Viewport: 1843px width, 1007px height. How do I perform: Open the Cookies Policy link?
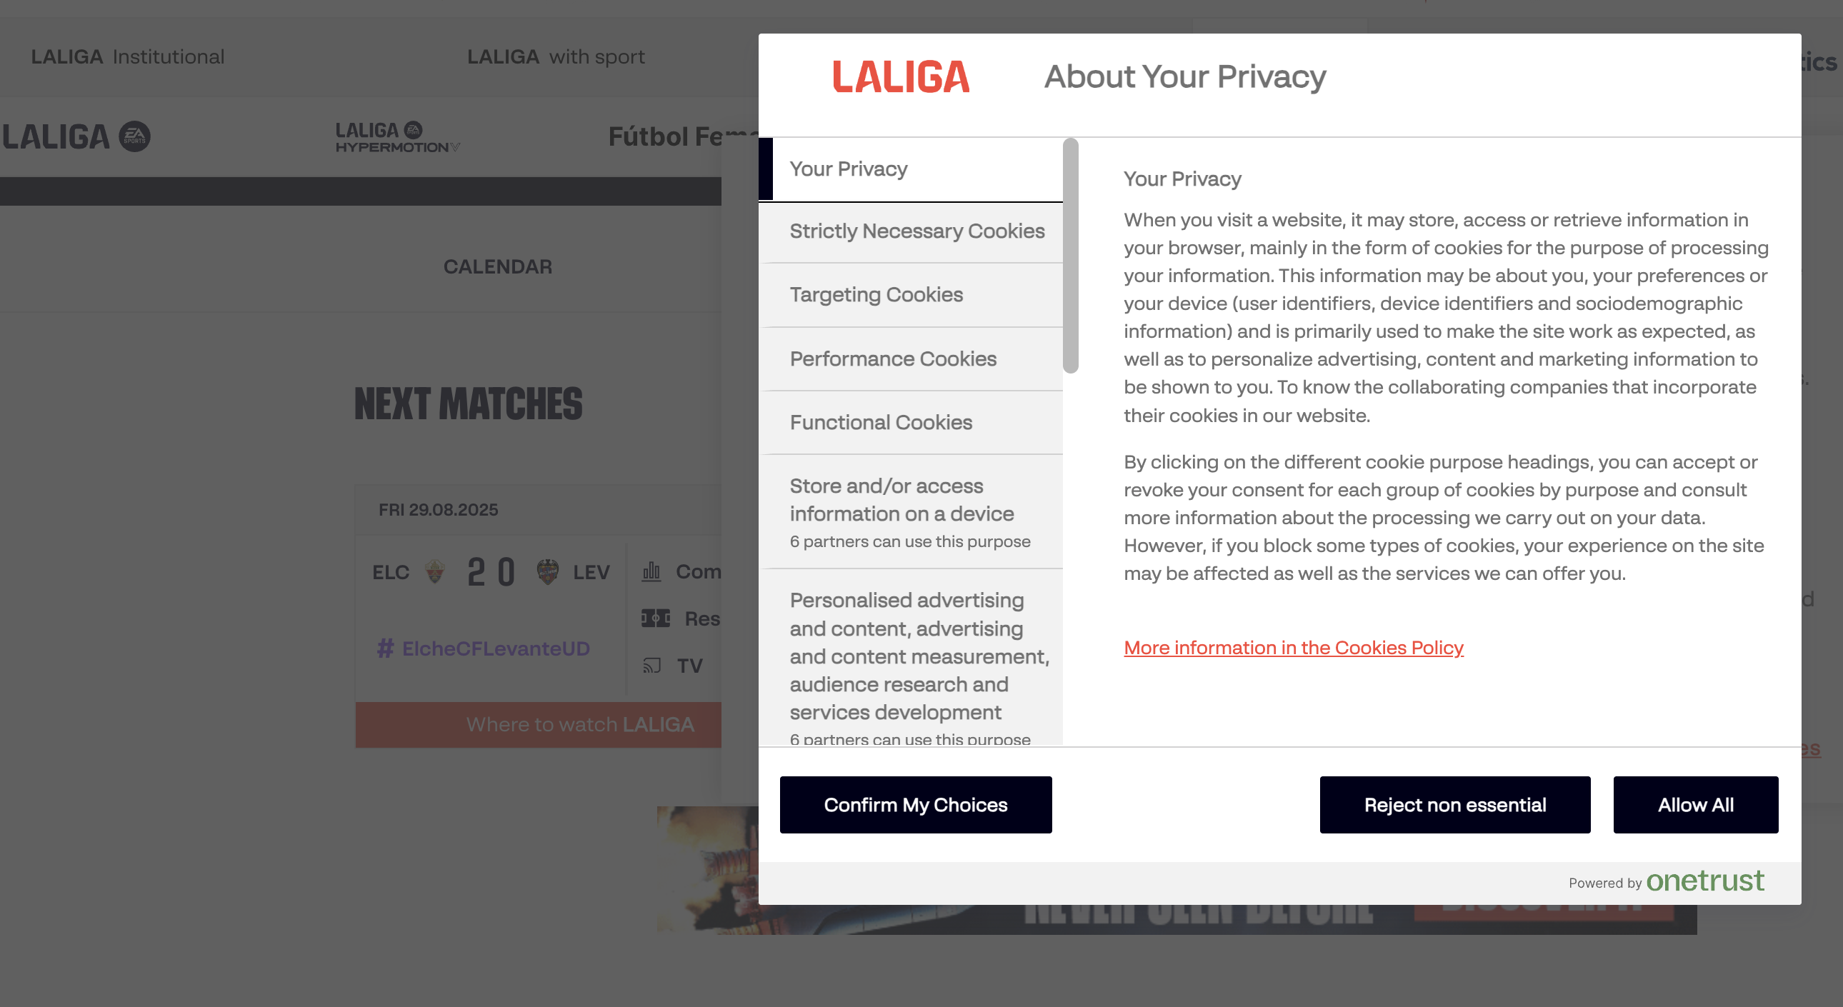coord(1293,647)
